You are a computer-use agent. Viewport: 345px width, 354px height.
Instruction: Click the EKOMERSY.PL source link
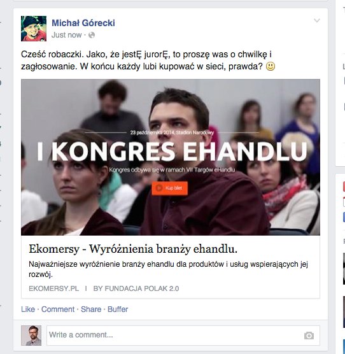coord(53,288)
